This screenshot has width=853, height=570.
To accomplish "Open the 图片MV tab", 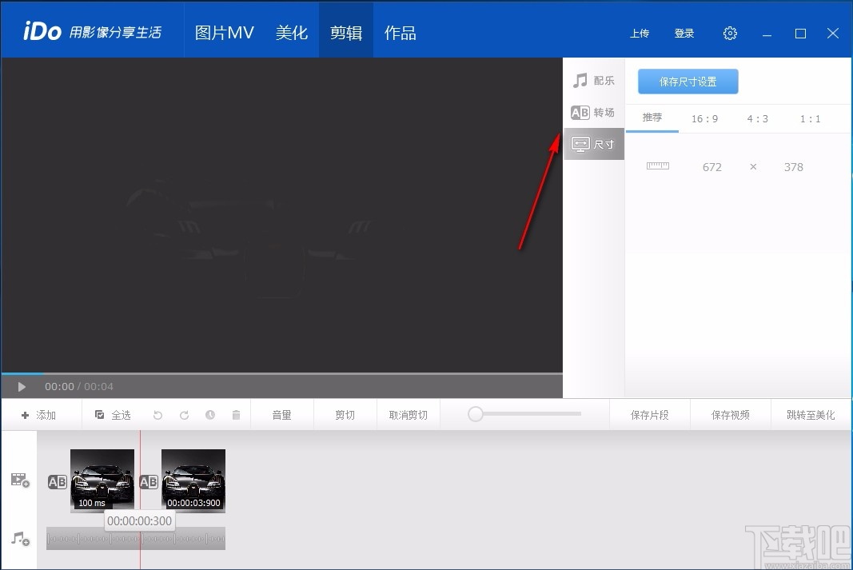I will pyautogui.click(x=224, y=33).
